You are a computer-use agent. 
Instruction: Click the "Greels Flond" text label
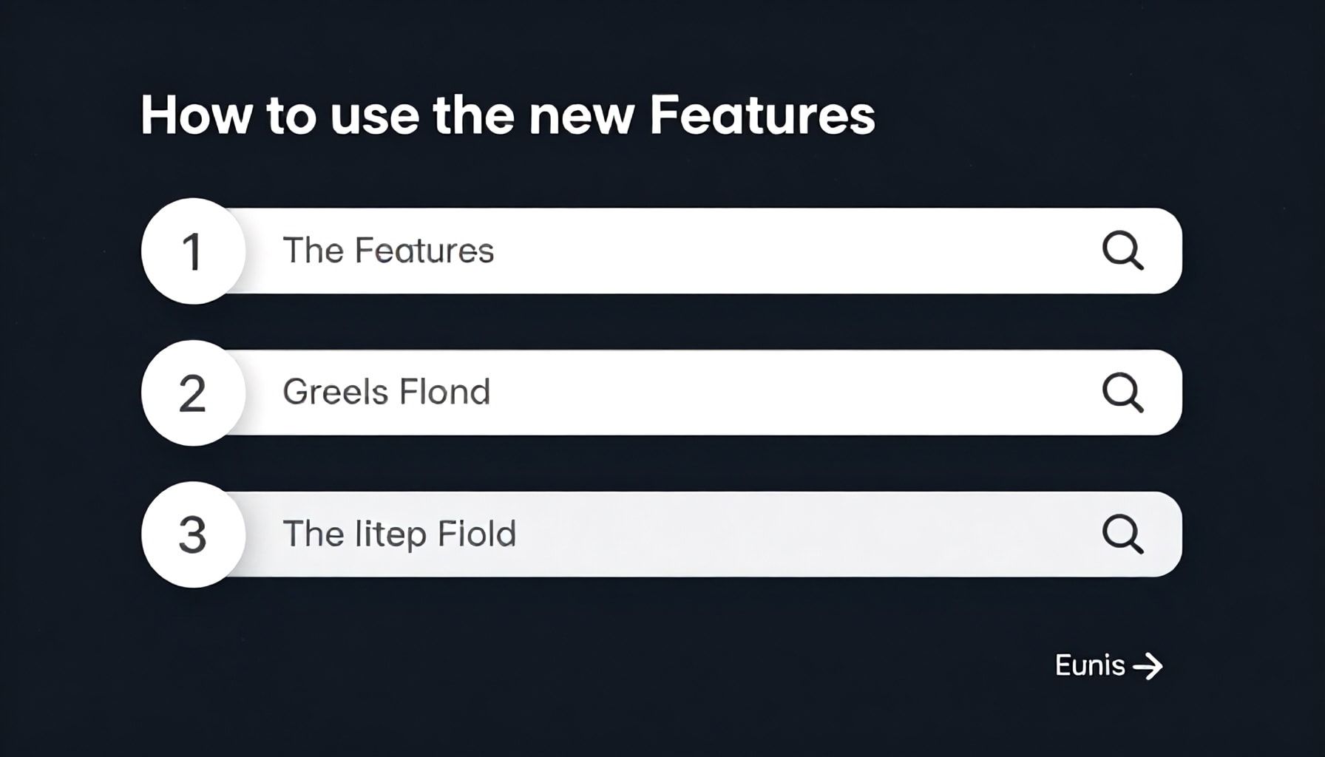(386, 392)
